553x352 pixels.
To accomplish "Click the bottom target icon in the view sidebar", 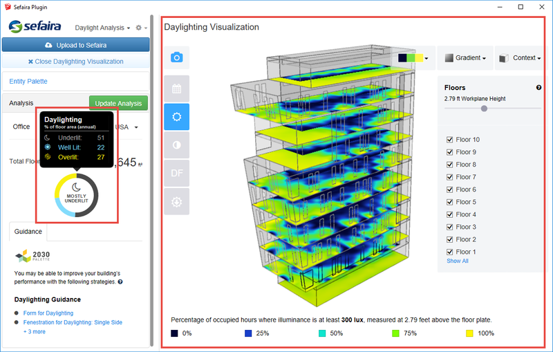I will click(176, 202).
